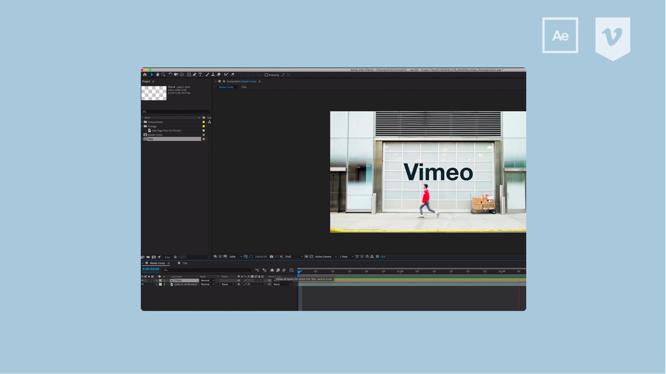Viewport: 666px width, 374px height.
Task: Switch to Master Comp viewer tab
Action: point(226,87)
